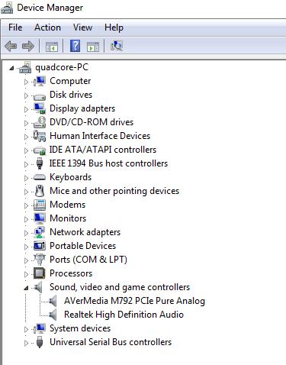Collapse Sound, video and game controllers
This screenshot has height=365, width=286.
pyautogui.click(x=26, y=288)
